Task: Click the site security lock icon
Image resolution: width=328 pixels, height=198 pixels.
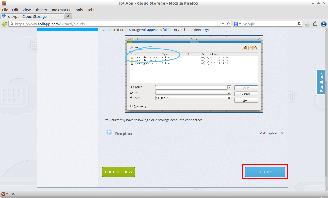Action: click(x=11, y=24)
